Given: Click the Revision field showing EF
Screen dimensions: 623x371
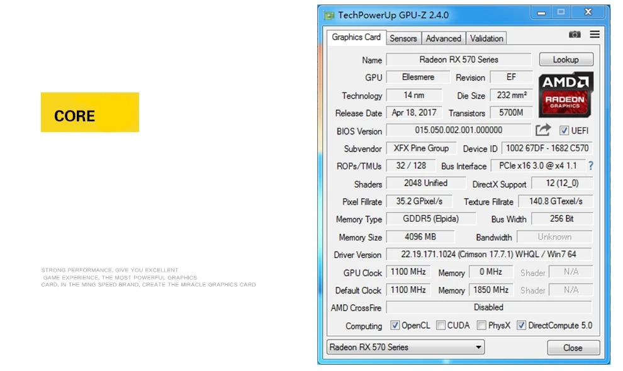Looking at the screenshot, I should click(512, 77).
